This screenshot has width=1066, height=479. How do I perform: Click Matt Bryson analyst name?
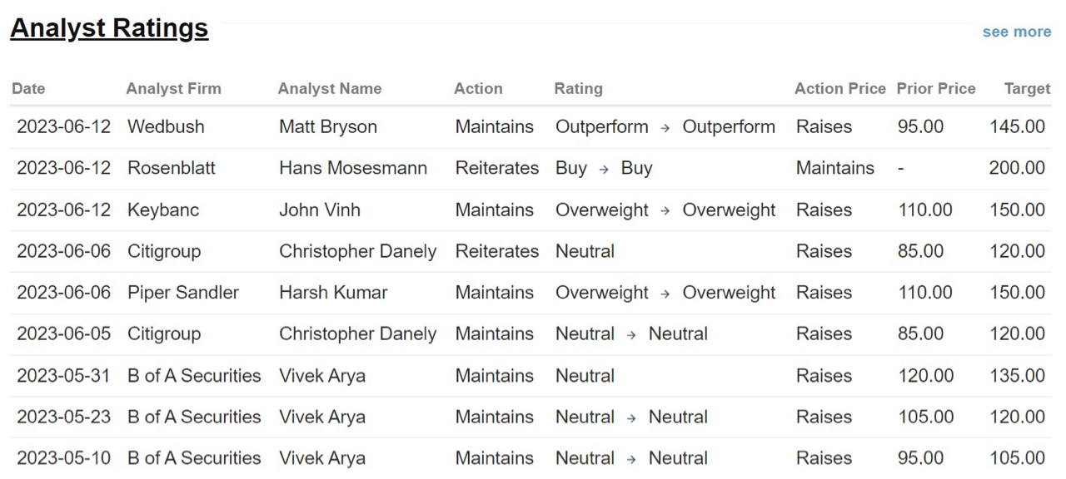click(x=328, y=126)
